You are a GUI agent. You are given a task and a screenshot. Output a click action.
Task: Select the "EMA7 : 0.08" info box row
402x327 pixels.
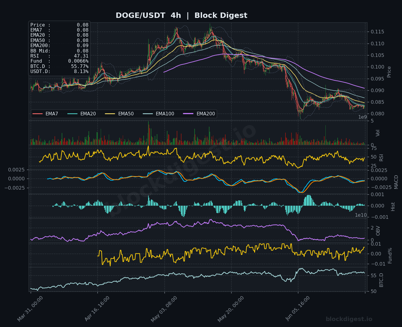coord(59,30)
